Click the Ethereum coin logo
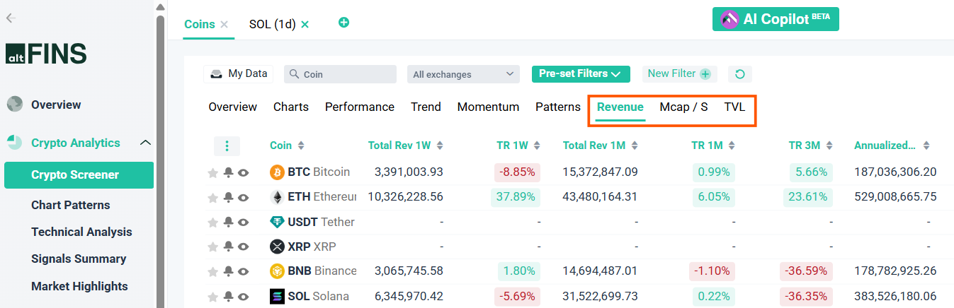This screenshot has width=954, height=308. pyautogui.click(x=278, y=197)
